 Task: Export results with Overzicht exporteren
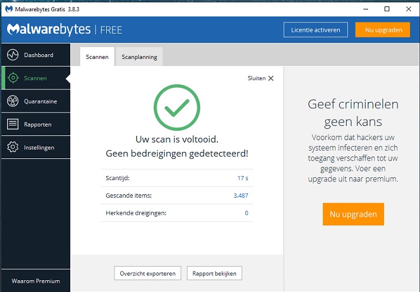click(147, 273)
